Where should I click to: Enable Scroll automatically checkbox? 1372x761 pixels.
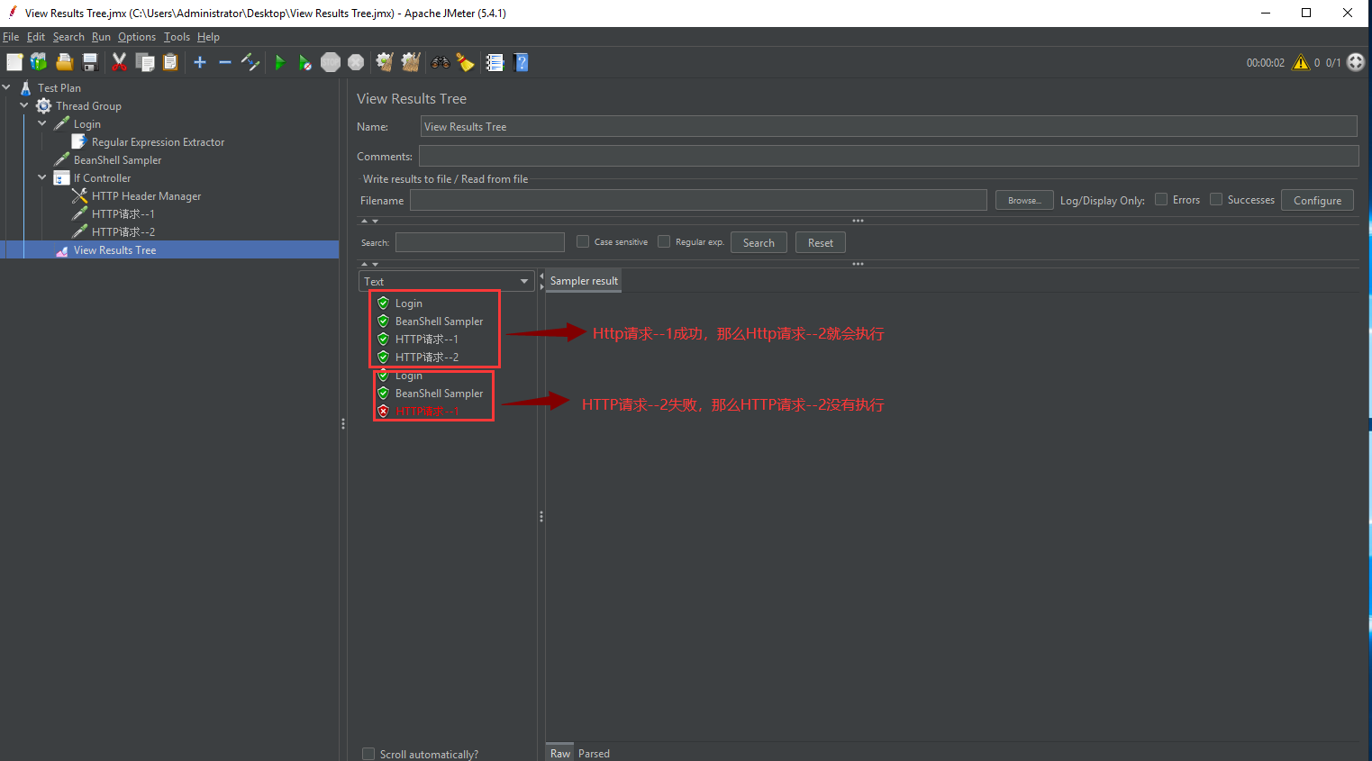click(x=368, y=754)
